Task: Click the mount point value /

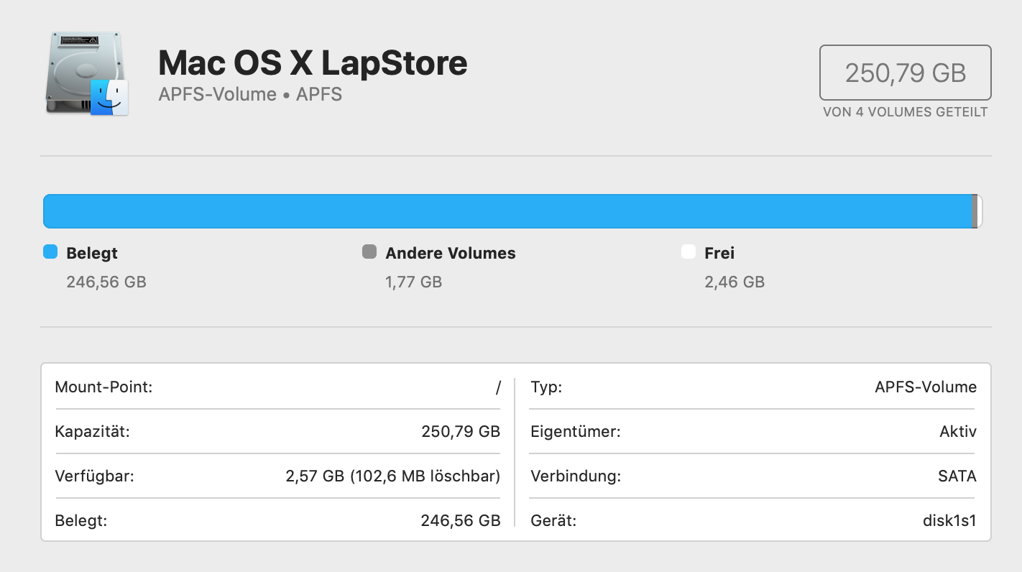Action: click(498, 388)
